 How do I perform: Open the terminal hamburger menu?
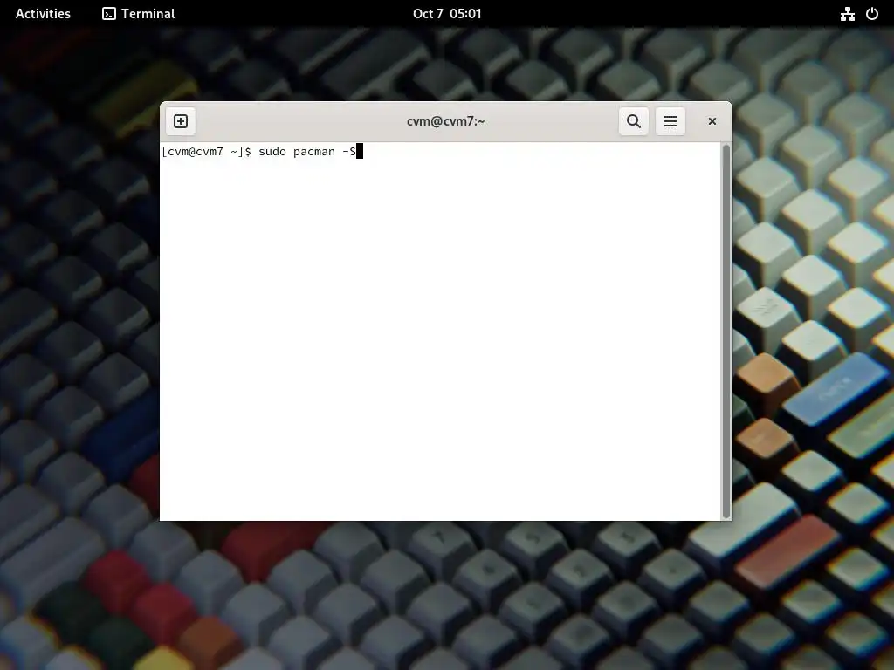pos(670,121)
